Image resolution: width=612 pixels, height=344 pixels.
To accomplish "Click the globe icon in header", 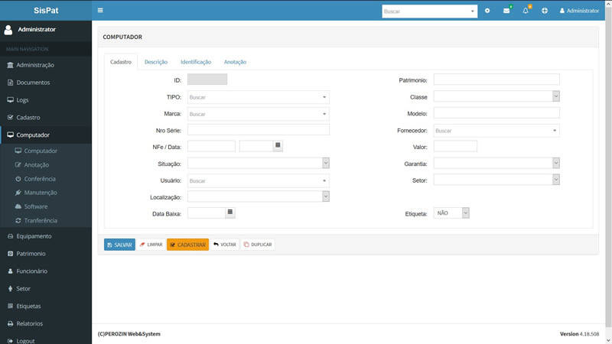I will (x=545, y=11).
